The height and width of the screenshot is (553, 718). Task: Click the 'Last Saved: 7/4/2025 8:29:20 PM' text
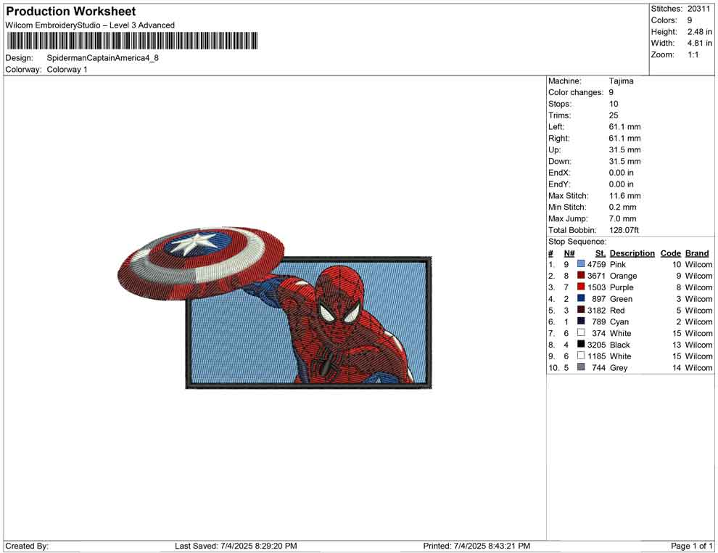coord(236,546)
